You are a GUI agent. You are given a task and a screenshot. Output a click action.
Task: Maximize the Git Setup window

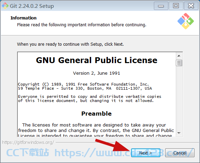(176, 6)
